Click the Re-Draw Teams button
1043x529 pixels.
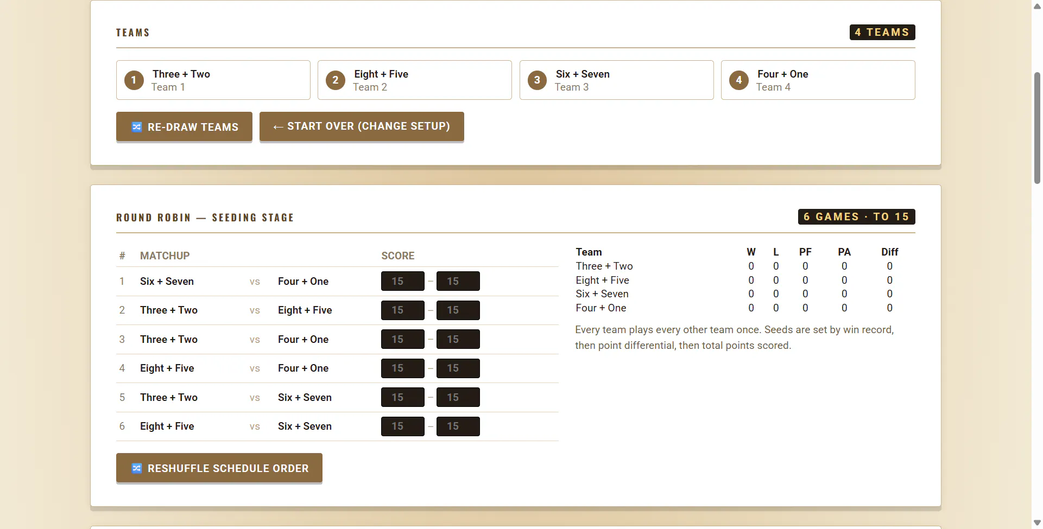pos(184,127)
